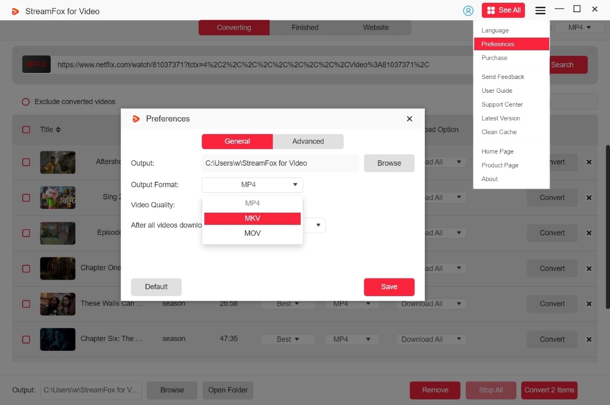Check the These Walls Can row checkbox
This screenshot has height=405, width=610.
click(26, 304)
